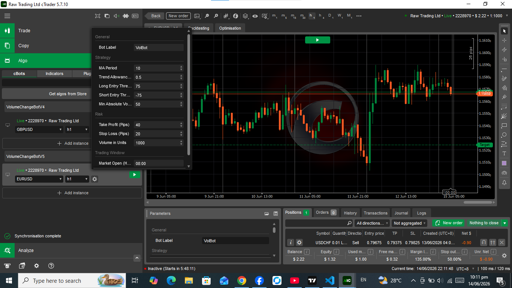
Task: Click Add instance under VolumeChangeBotV4
Action: (x=72, y=143)
